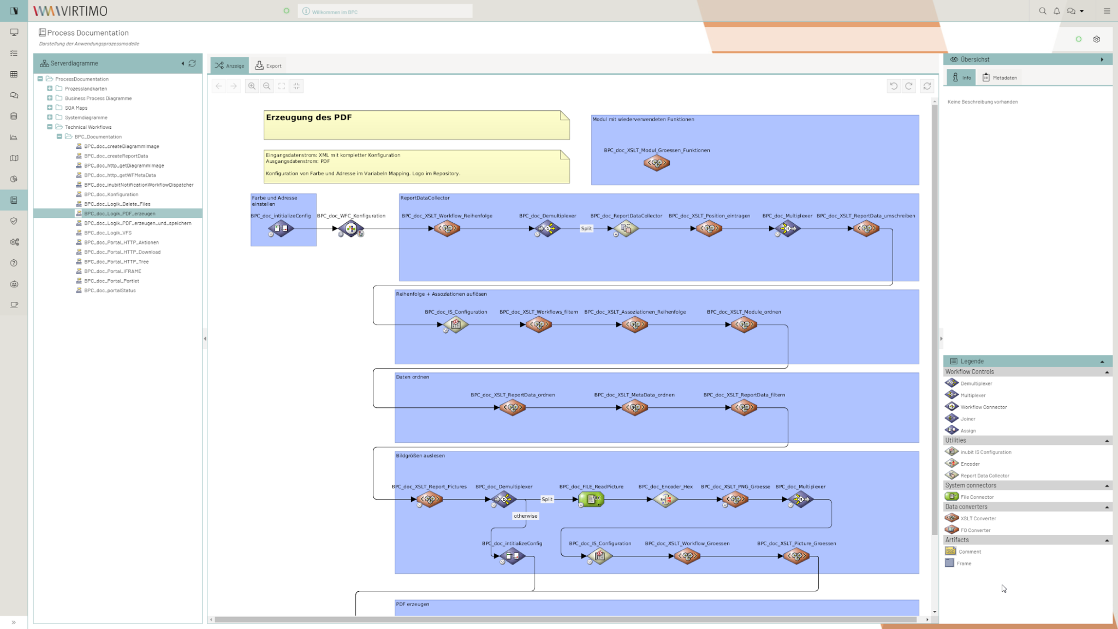The width and height of the screenshot is (1118, 629).
Task: Open the hamburger menu at top right
Action: pyautogui.click(x=1107, y=11)
